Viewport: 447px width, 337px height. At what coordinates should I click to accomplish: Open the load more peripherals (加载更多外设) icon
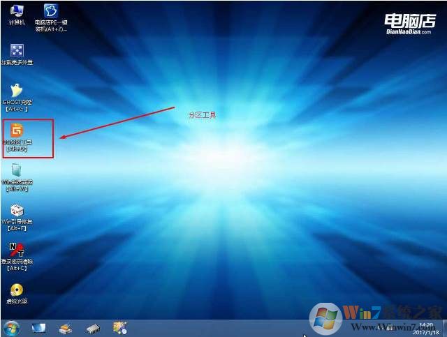(17, 54)
